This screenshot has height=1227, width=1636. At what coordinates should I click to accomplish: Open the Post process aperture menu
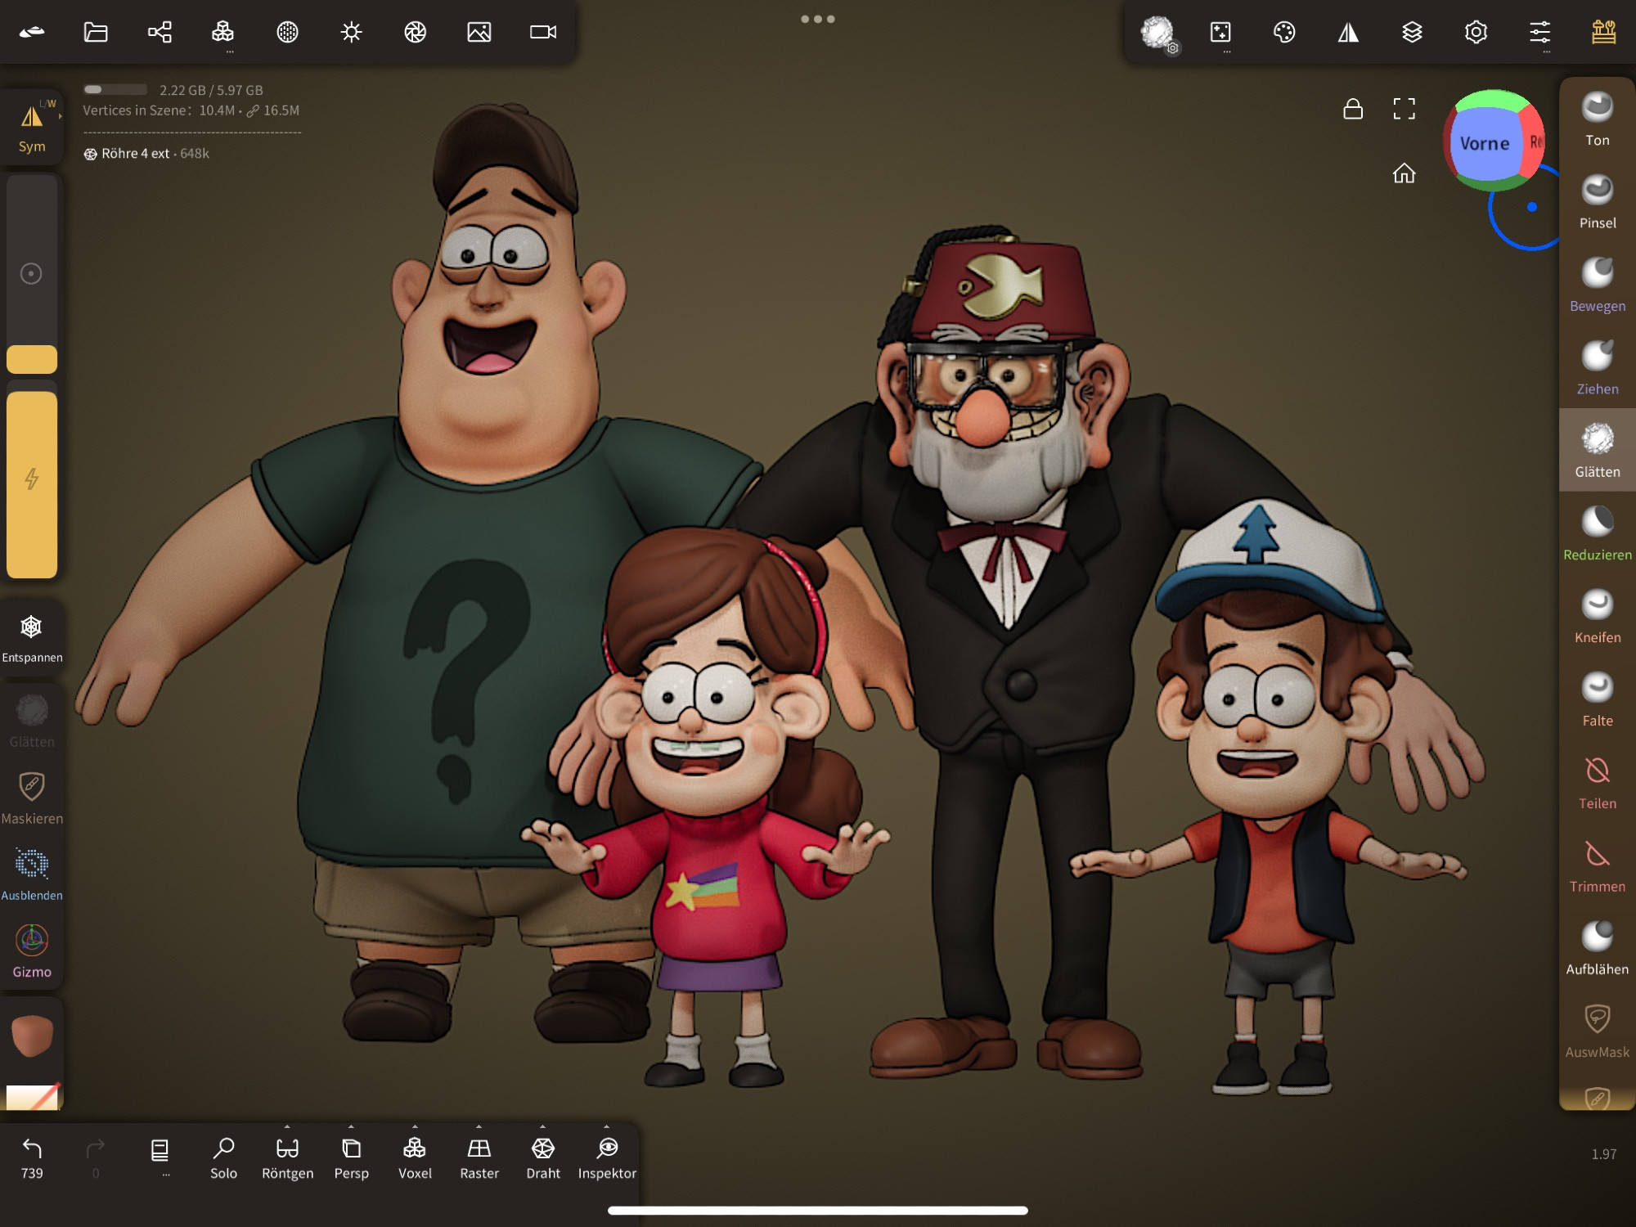(416, 32)
